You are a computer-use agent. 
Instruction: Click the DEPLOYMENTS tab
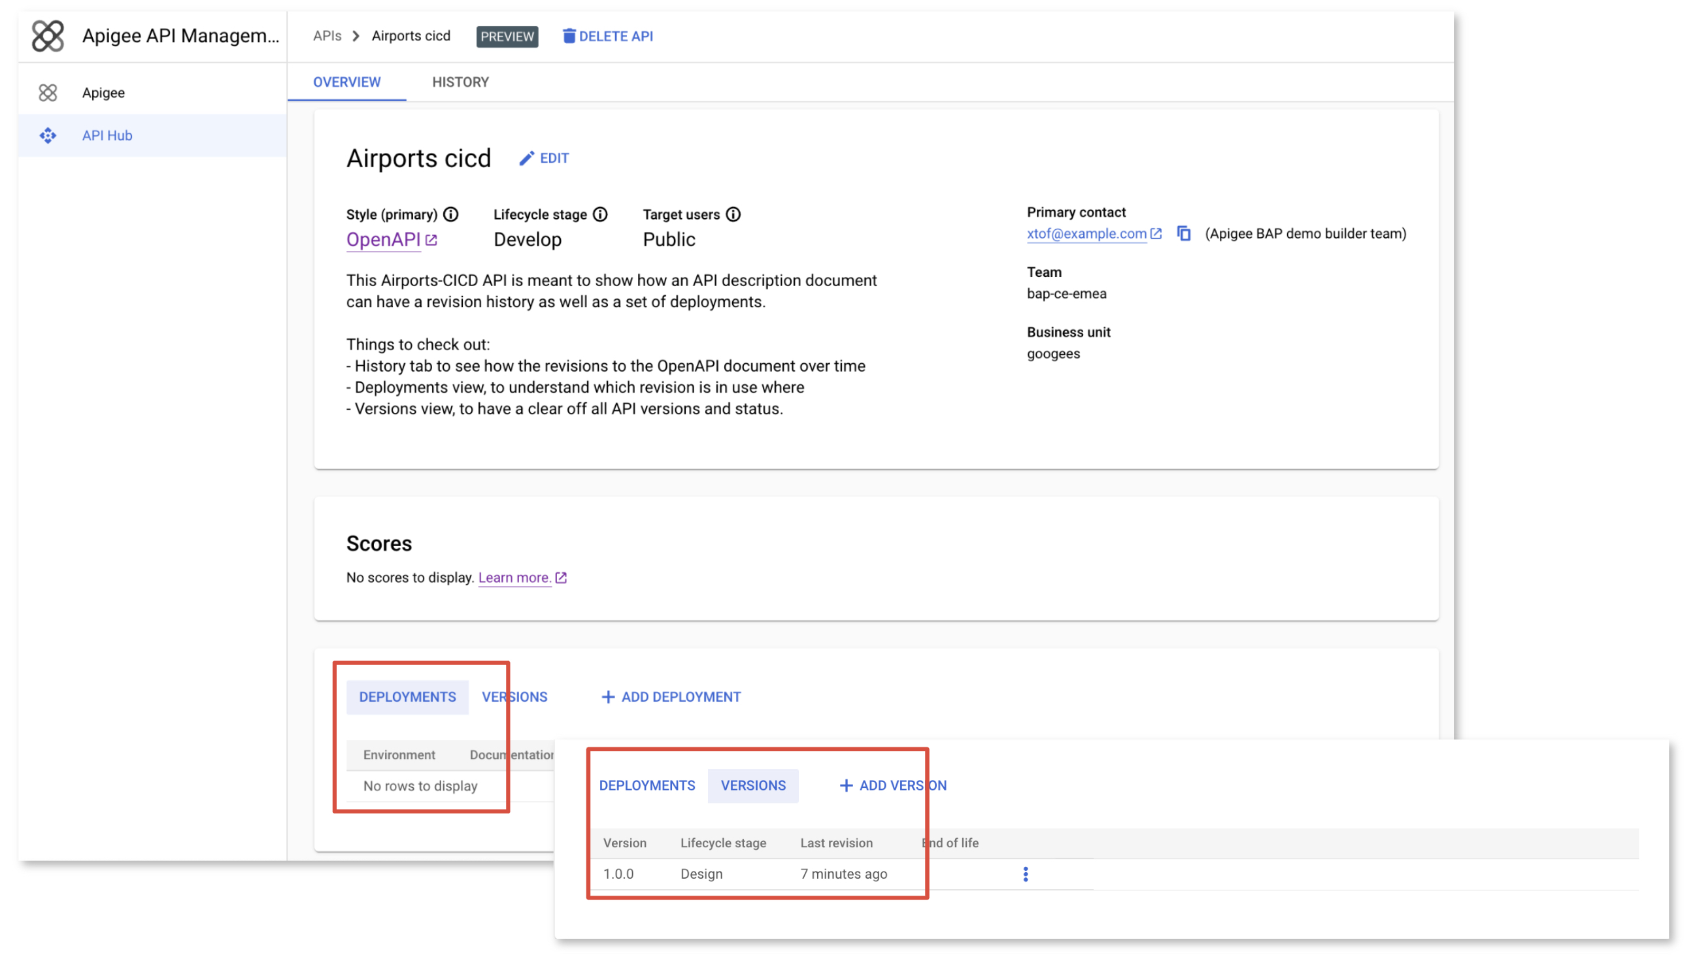[x=407, y=696]
